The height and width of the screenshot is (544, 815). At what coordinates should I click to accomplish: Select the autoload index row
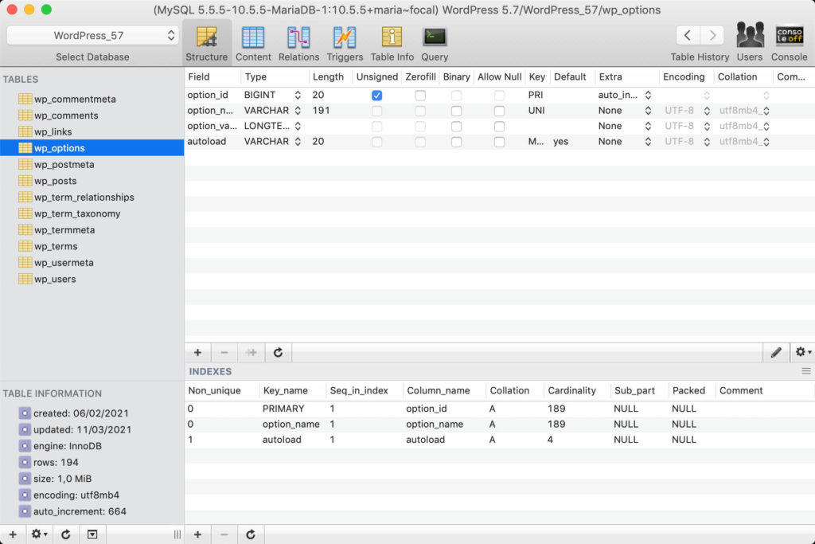click(x=500, y=440)
